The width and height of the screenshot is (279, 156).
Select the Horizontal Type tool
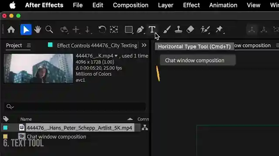(x=152, y=29)
